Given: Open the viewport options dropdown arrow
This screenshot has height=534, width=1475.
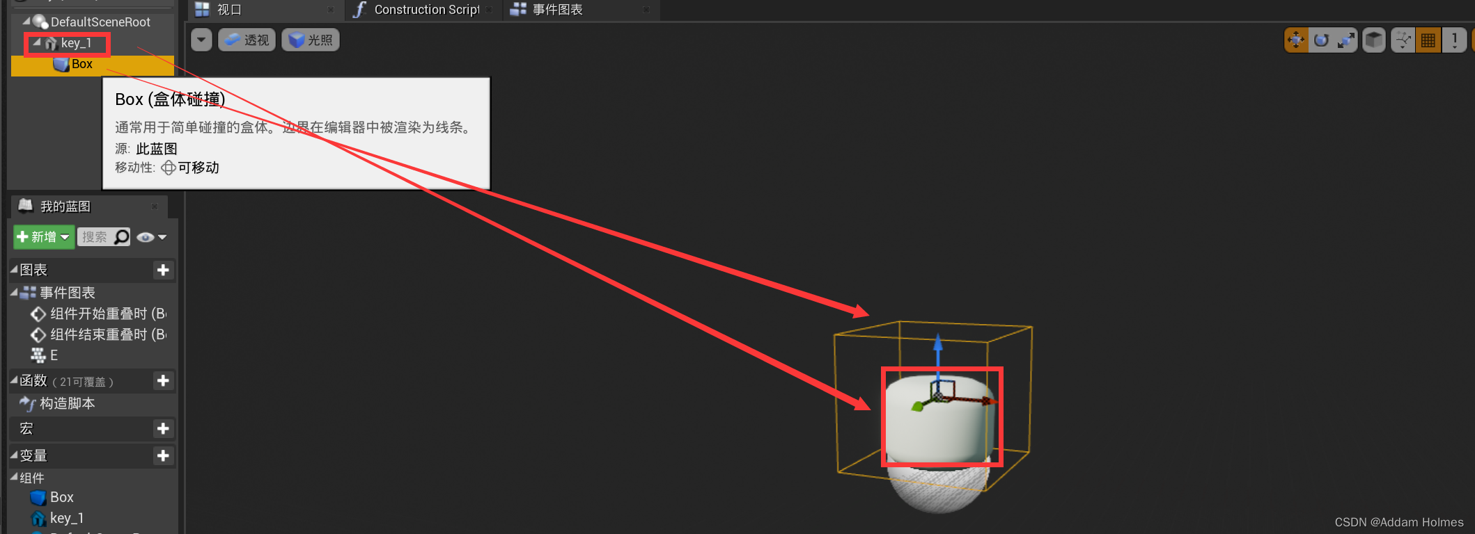Looking at the screenshot, I should click(201, 40).
